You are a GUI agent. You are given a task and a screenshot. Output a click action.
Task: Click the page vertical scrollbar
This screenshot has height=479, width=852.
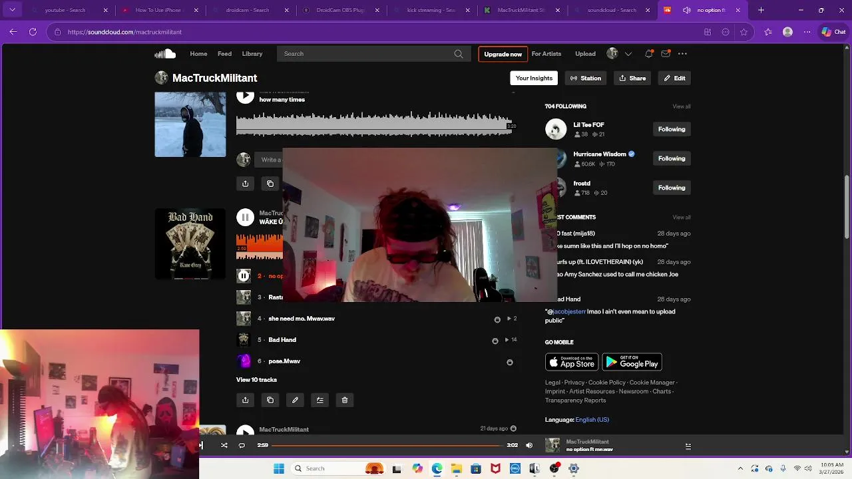click(847, 206)
